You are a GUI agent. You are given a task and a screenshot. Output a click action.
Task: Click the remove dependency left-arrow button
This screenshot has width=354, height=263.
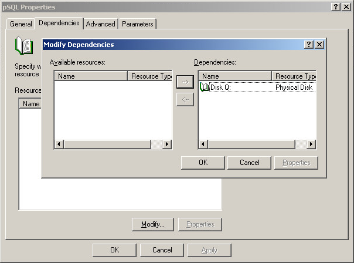[x=185, y=99]
